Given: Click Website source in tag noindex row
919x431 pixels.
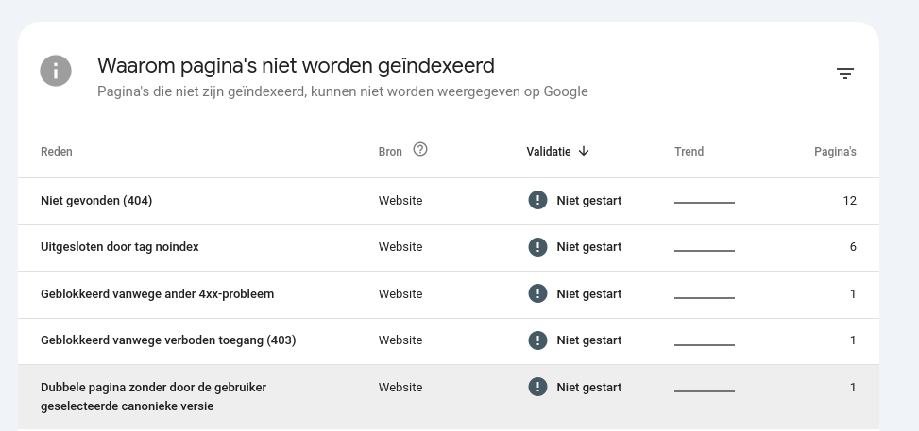Looking at the screenshot, I should click(400, 247).
